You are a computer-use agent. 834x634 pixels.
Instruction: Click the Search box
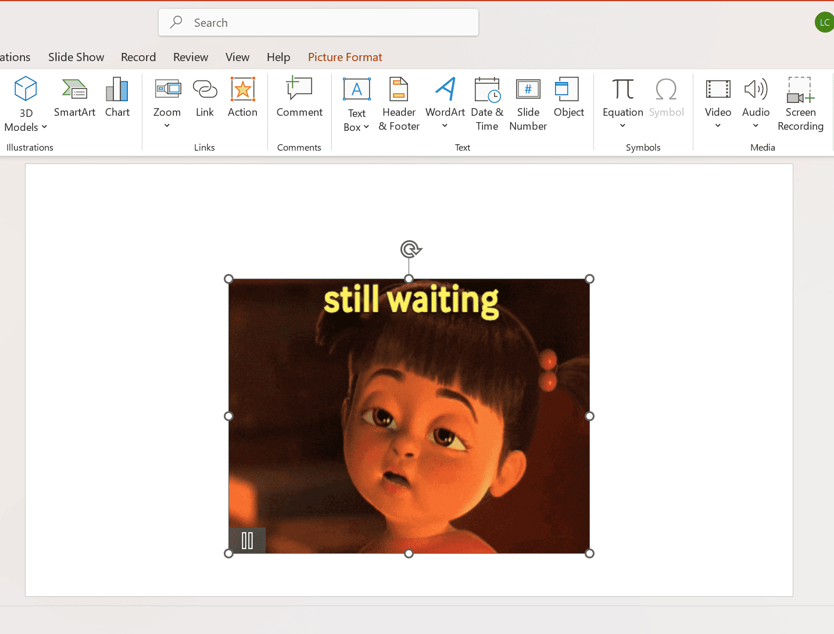318,23
